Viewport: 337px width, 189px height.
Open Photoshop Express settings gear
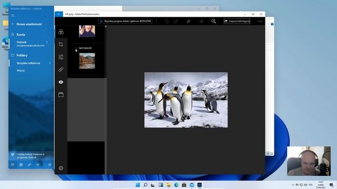click(61, 168)
